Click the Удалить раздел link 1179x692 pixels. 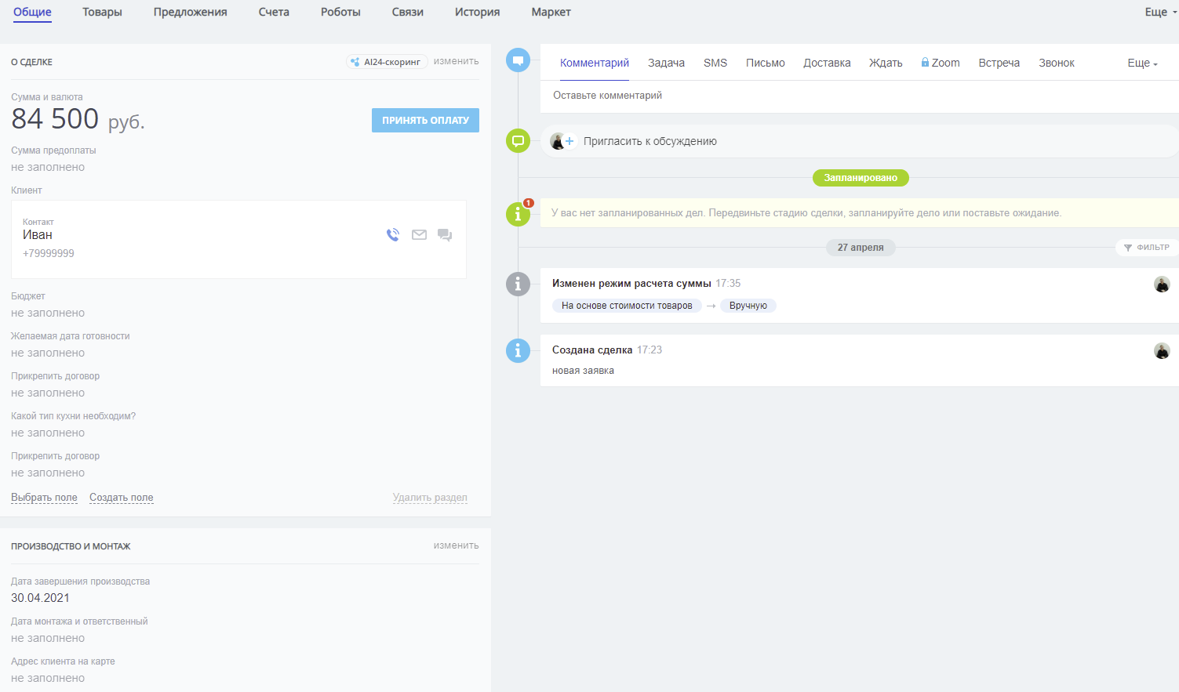click(430, 498)
